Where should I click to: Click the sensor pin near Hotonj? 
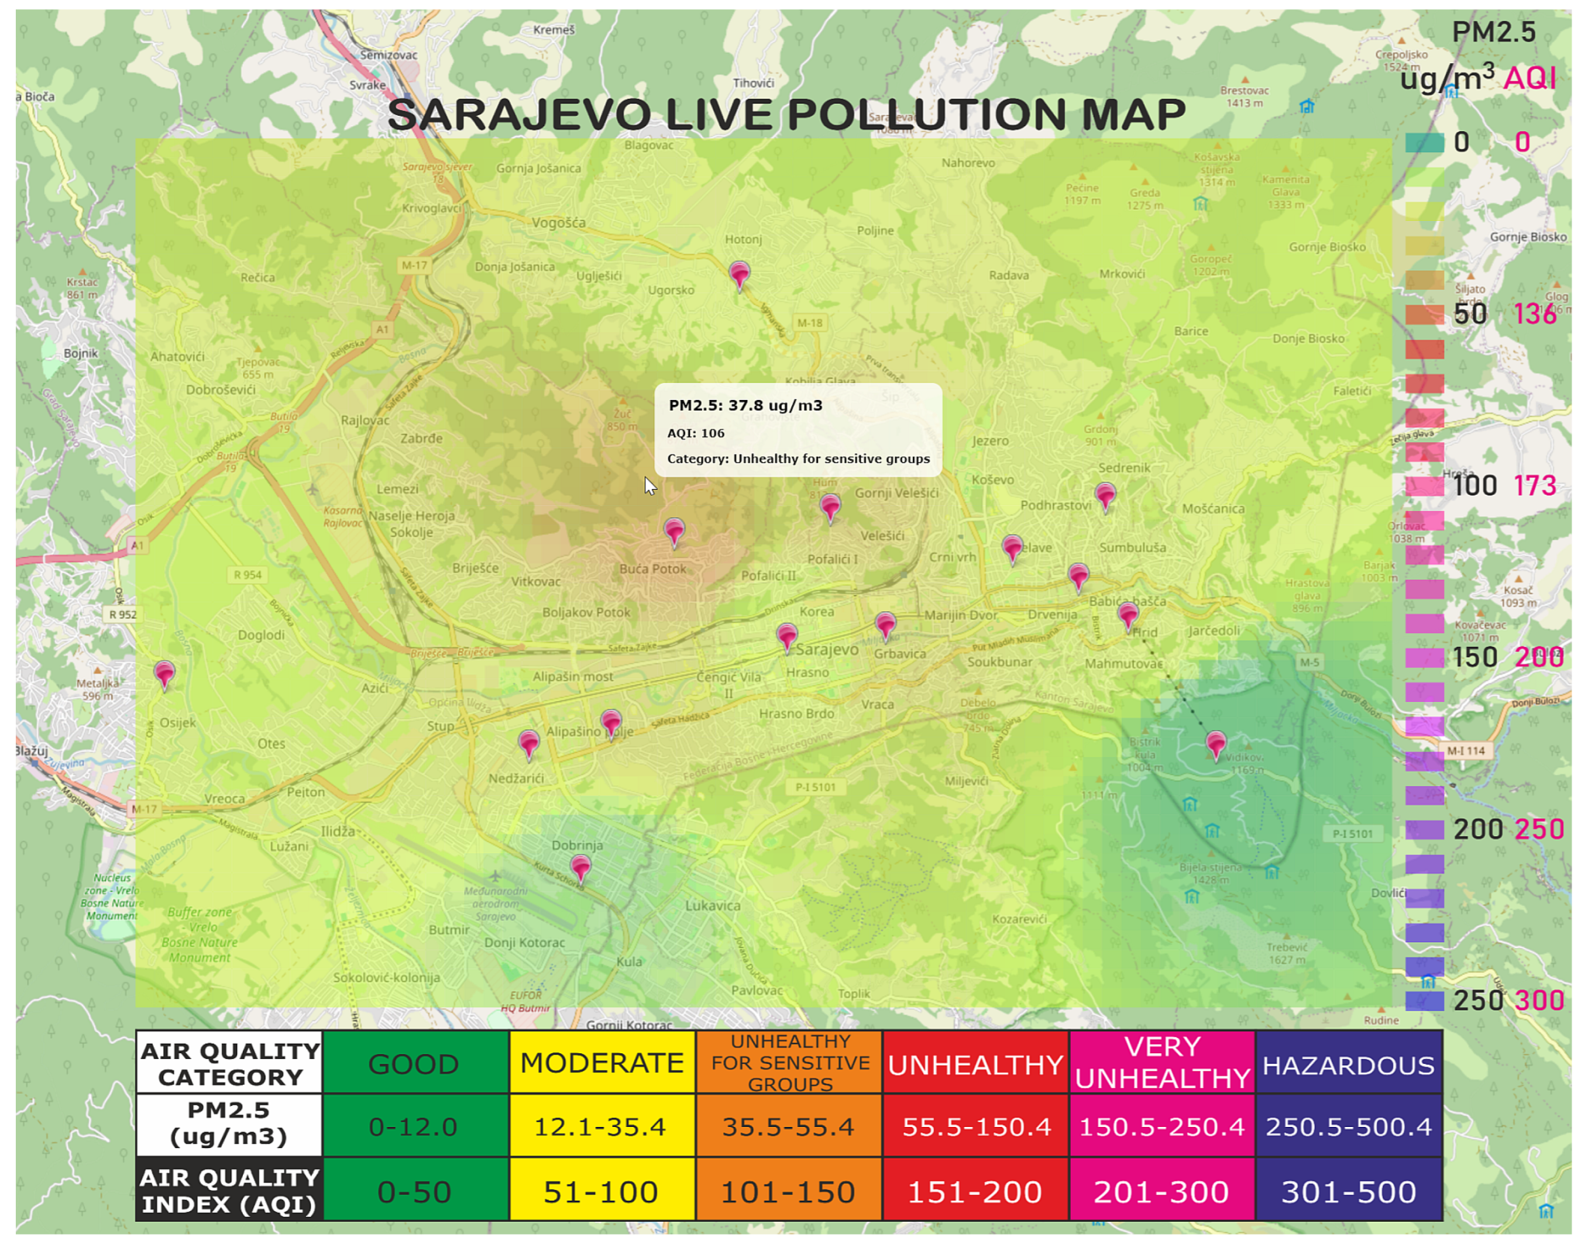click(739, 274)
